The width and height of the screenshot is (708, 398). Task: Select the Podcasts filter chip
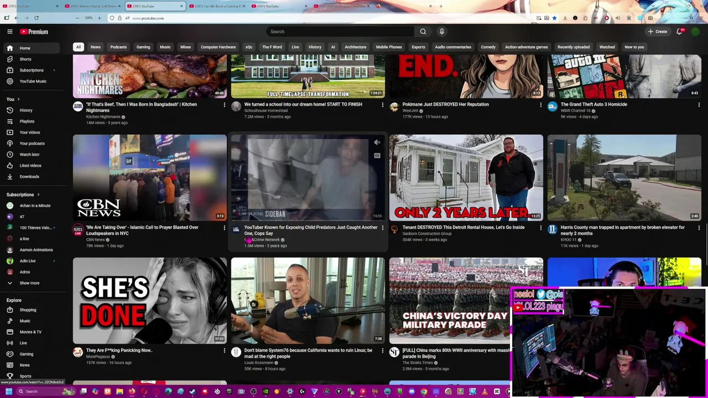pyautogui.click(x=118, y=47)
